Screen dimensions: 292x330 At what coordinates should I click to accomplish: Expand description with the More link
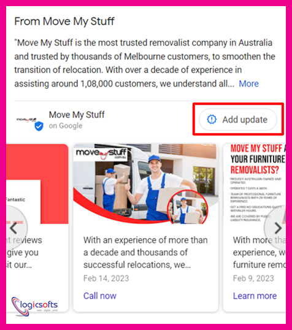[x=248, y=84]
